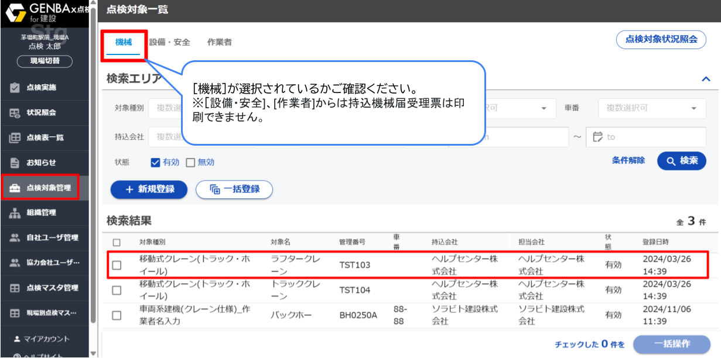Switch to the 設備・安全 tab
Viewport: 721px width, 358px height.
click(169, 43)
